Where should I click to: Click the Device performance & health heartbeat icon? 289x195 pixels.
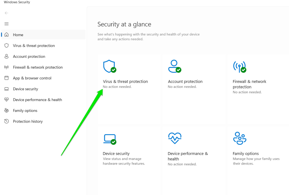[175, 138]
